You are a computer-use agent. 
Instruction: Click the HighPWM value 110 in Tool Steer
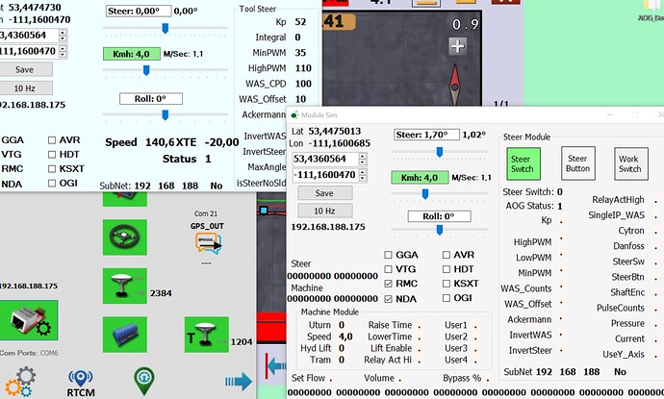(303, 68)
